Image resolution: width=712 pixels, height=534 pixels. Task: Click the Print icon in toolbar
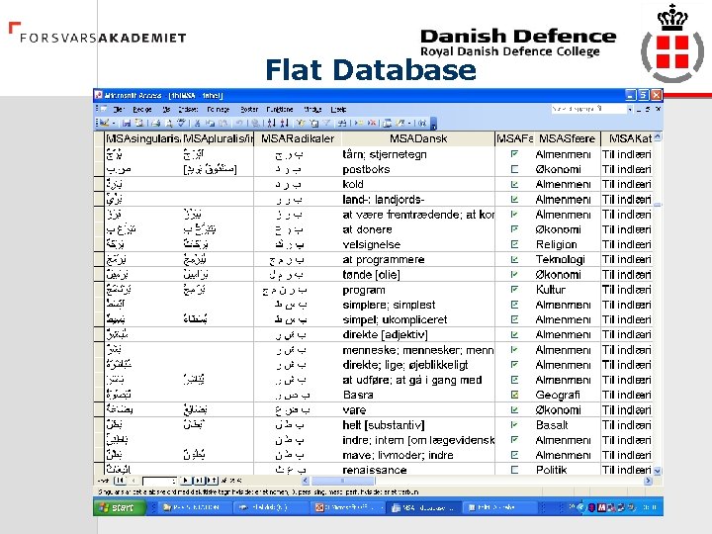click(x=156, y=123)
